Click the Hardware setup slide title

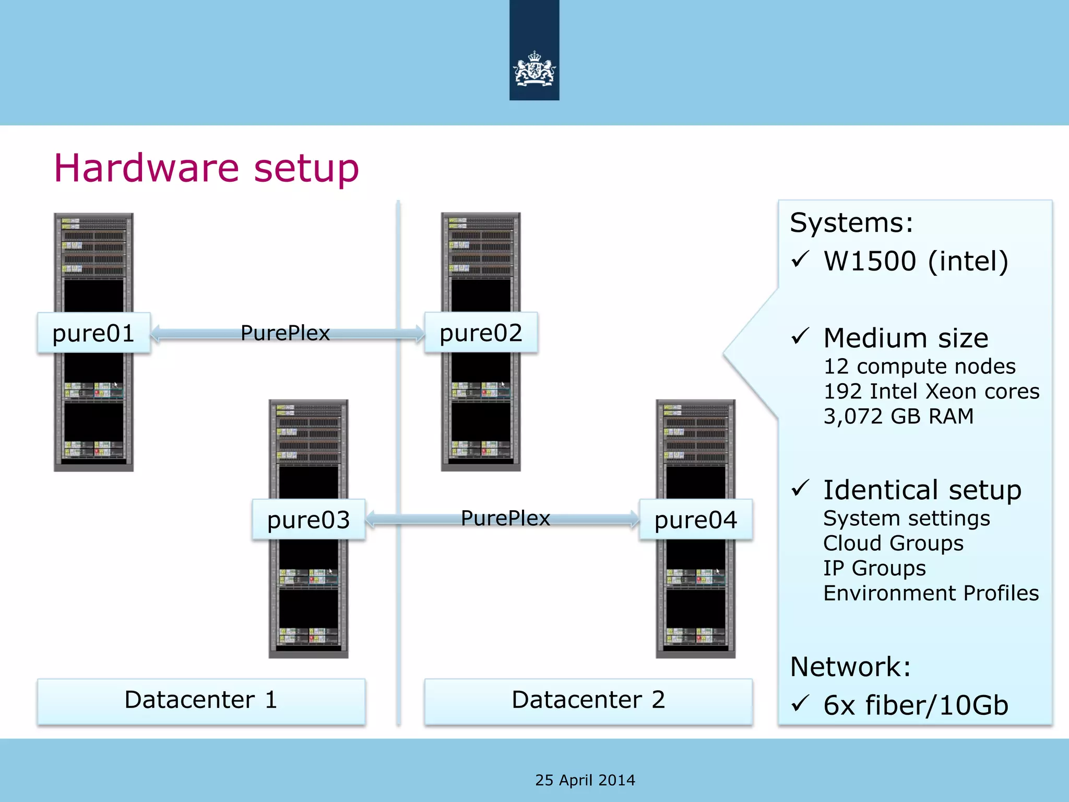coord(207,168)
